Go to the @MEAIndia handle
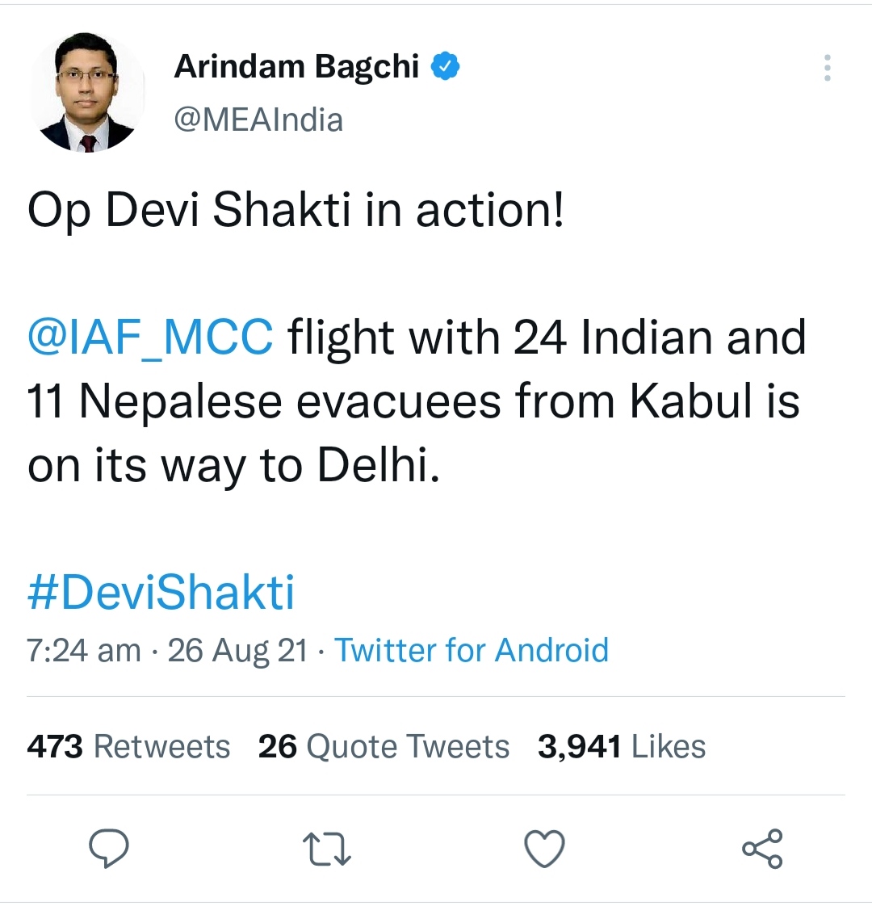Screen dimensions: 872x923 pos(258,120)
